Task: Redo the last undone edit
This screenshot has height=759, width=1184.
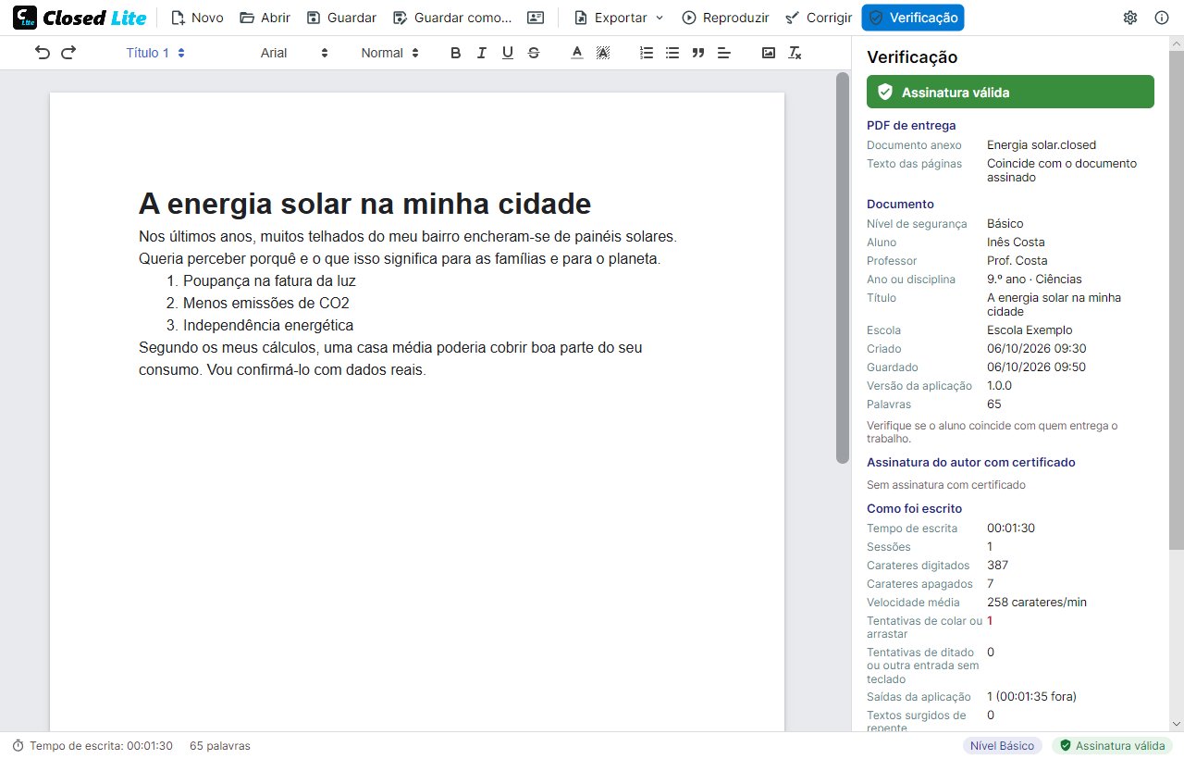Action: (68, 53)
